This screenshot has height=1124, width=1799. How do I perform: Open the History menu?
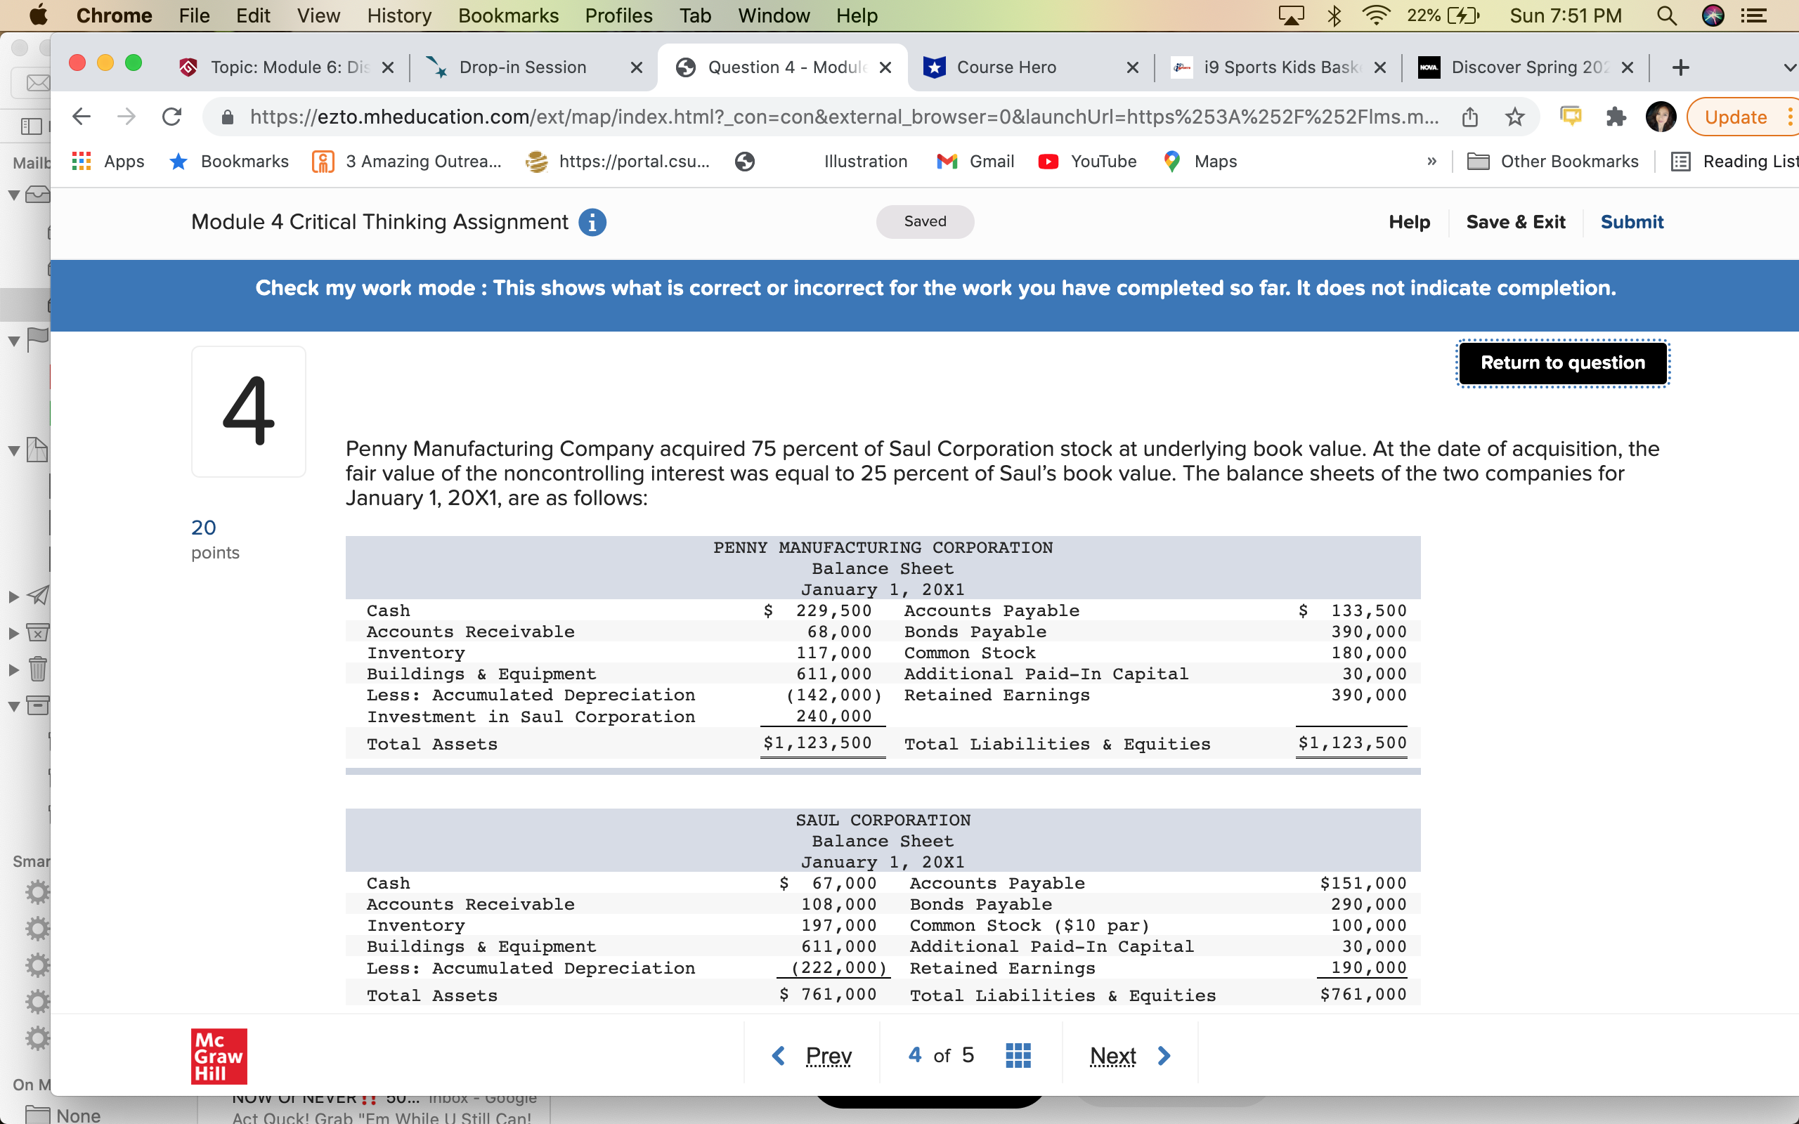pos(399,15)
